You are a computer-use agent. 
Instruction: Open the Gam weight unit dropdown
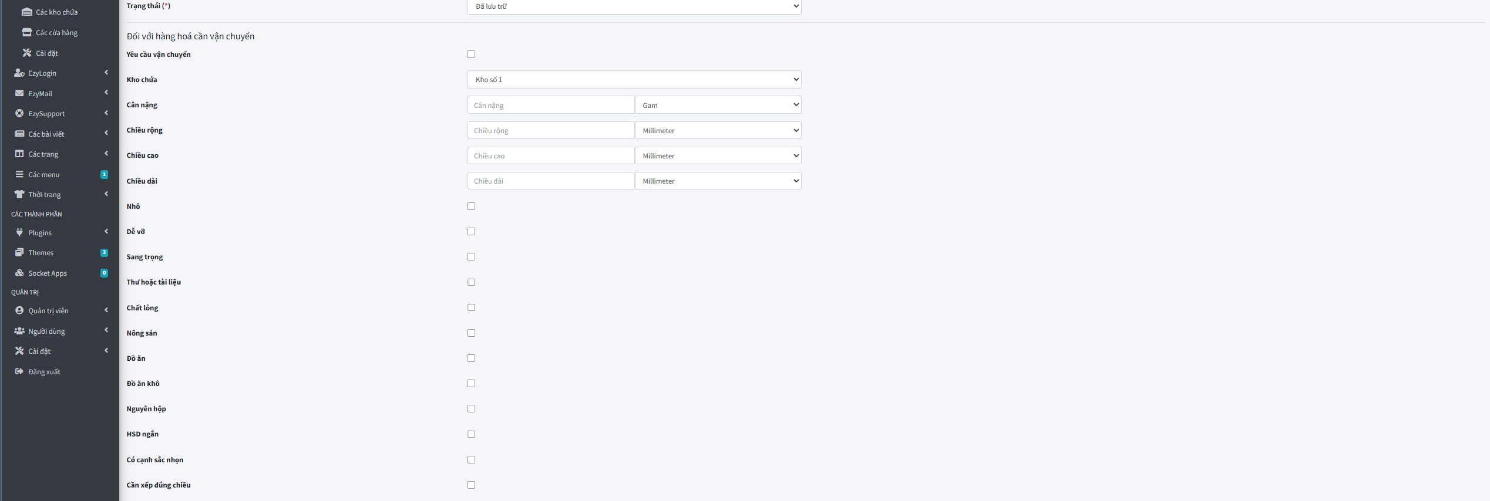(718, 105)
